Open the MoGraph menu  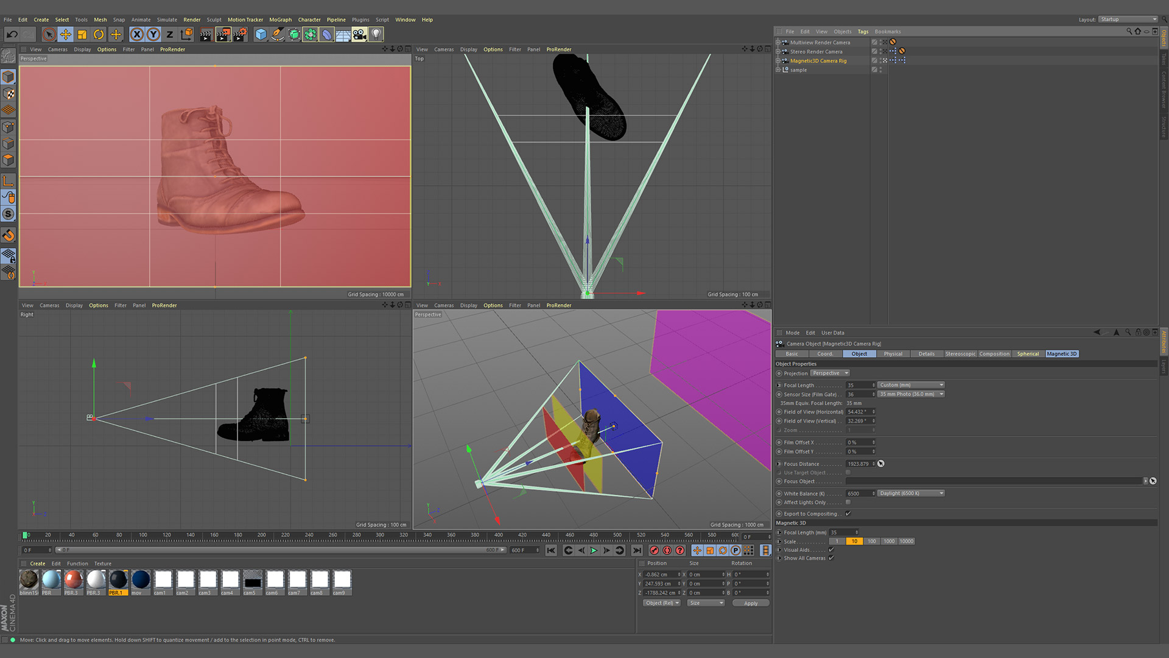click(281, 19)
